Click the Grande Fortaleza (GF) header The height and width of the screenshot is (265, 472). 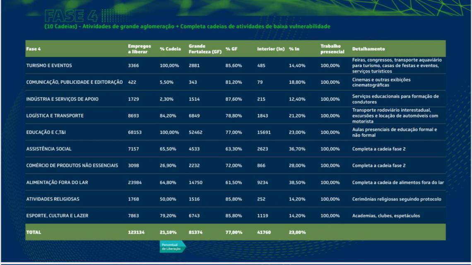click(205, 49)
